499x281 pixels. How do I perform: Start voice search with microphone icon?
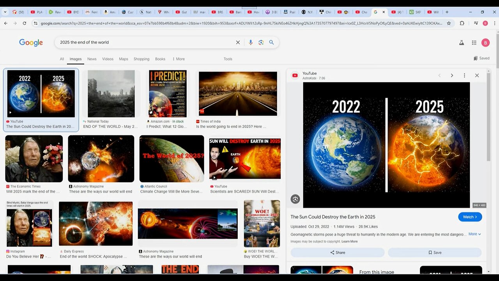251,43
